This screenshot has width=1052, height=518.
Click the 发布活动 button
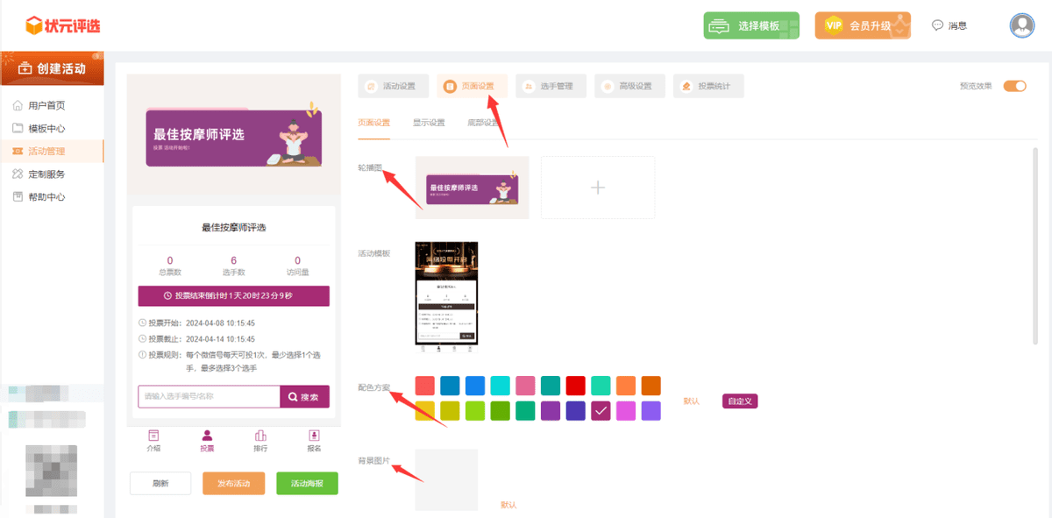pyautogui.click(x=233, y=484)
